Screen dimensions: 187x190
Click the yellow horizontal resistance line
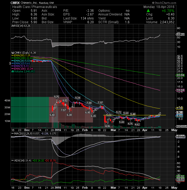(x=134, y=115)
